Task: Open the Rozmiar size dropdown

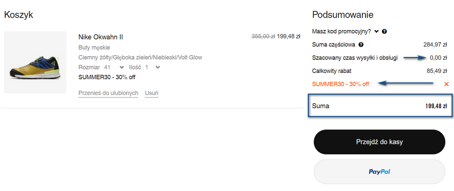Action: click(x=122, y=67)
